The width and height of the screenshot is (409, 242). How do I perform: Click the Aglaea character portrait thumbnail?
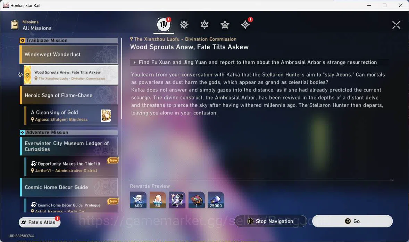(106, 115)
